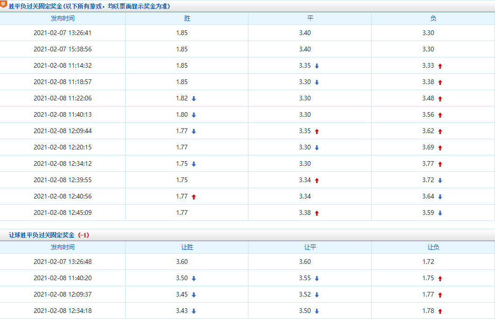Click blue down arrow beside 1.77 at 12:09:44

click(194, 131)
